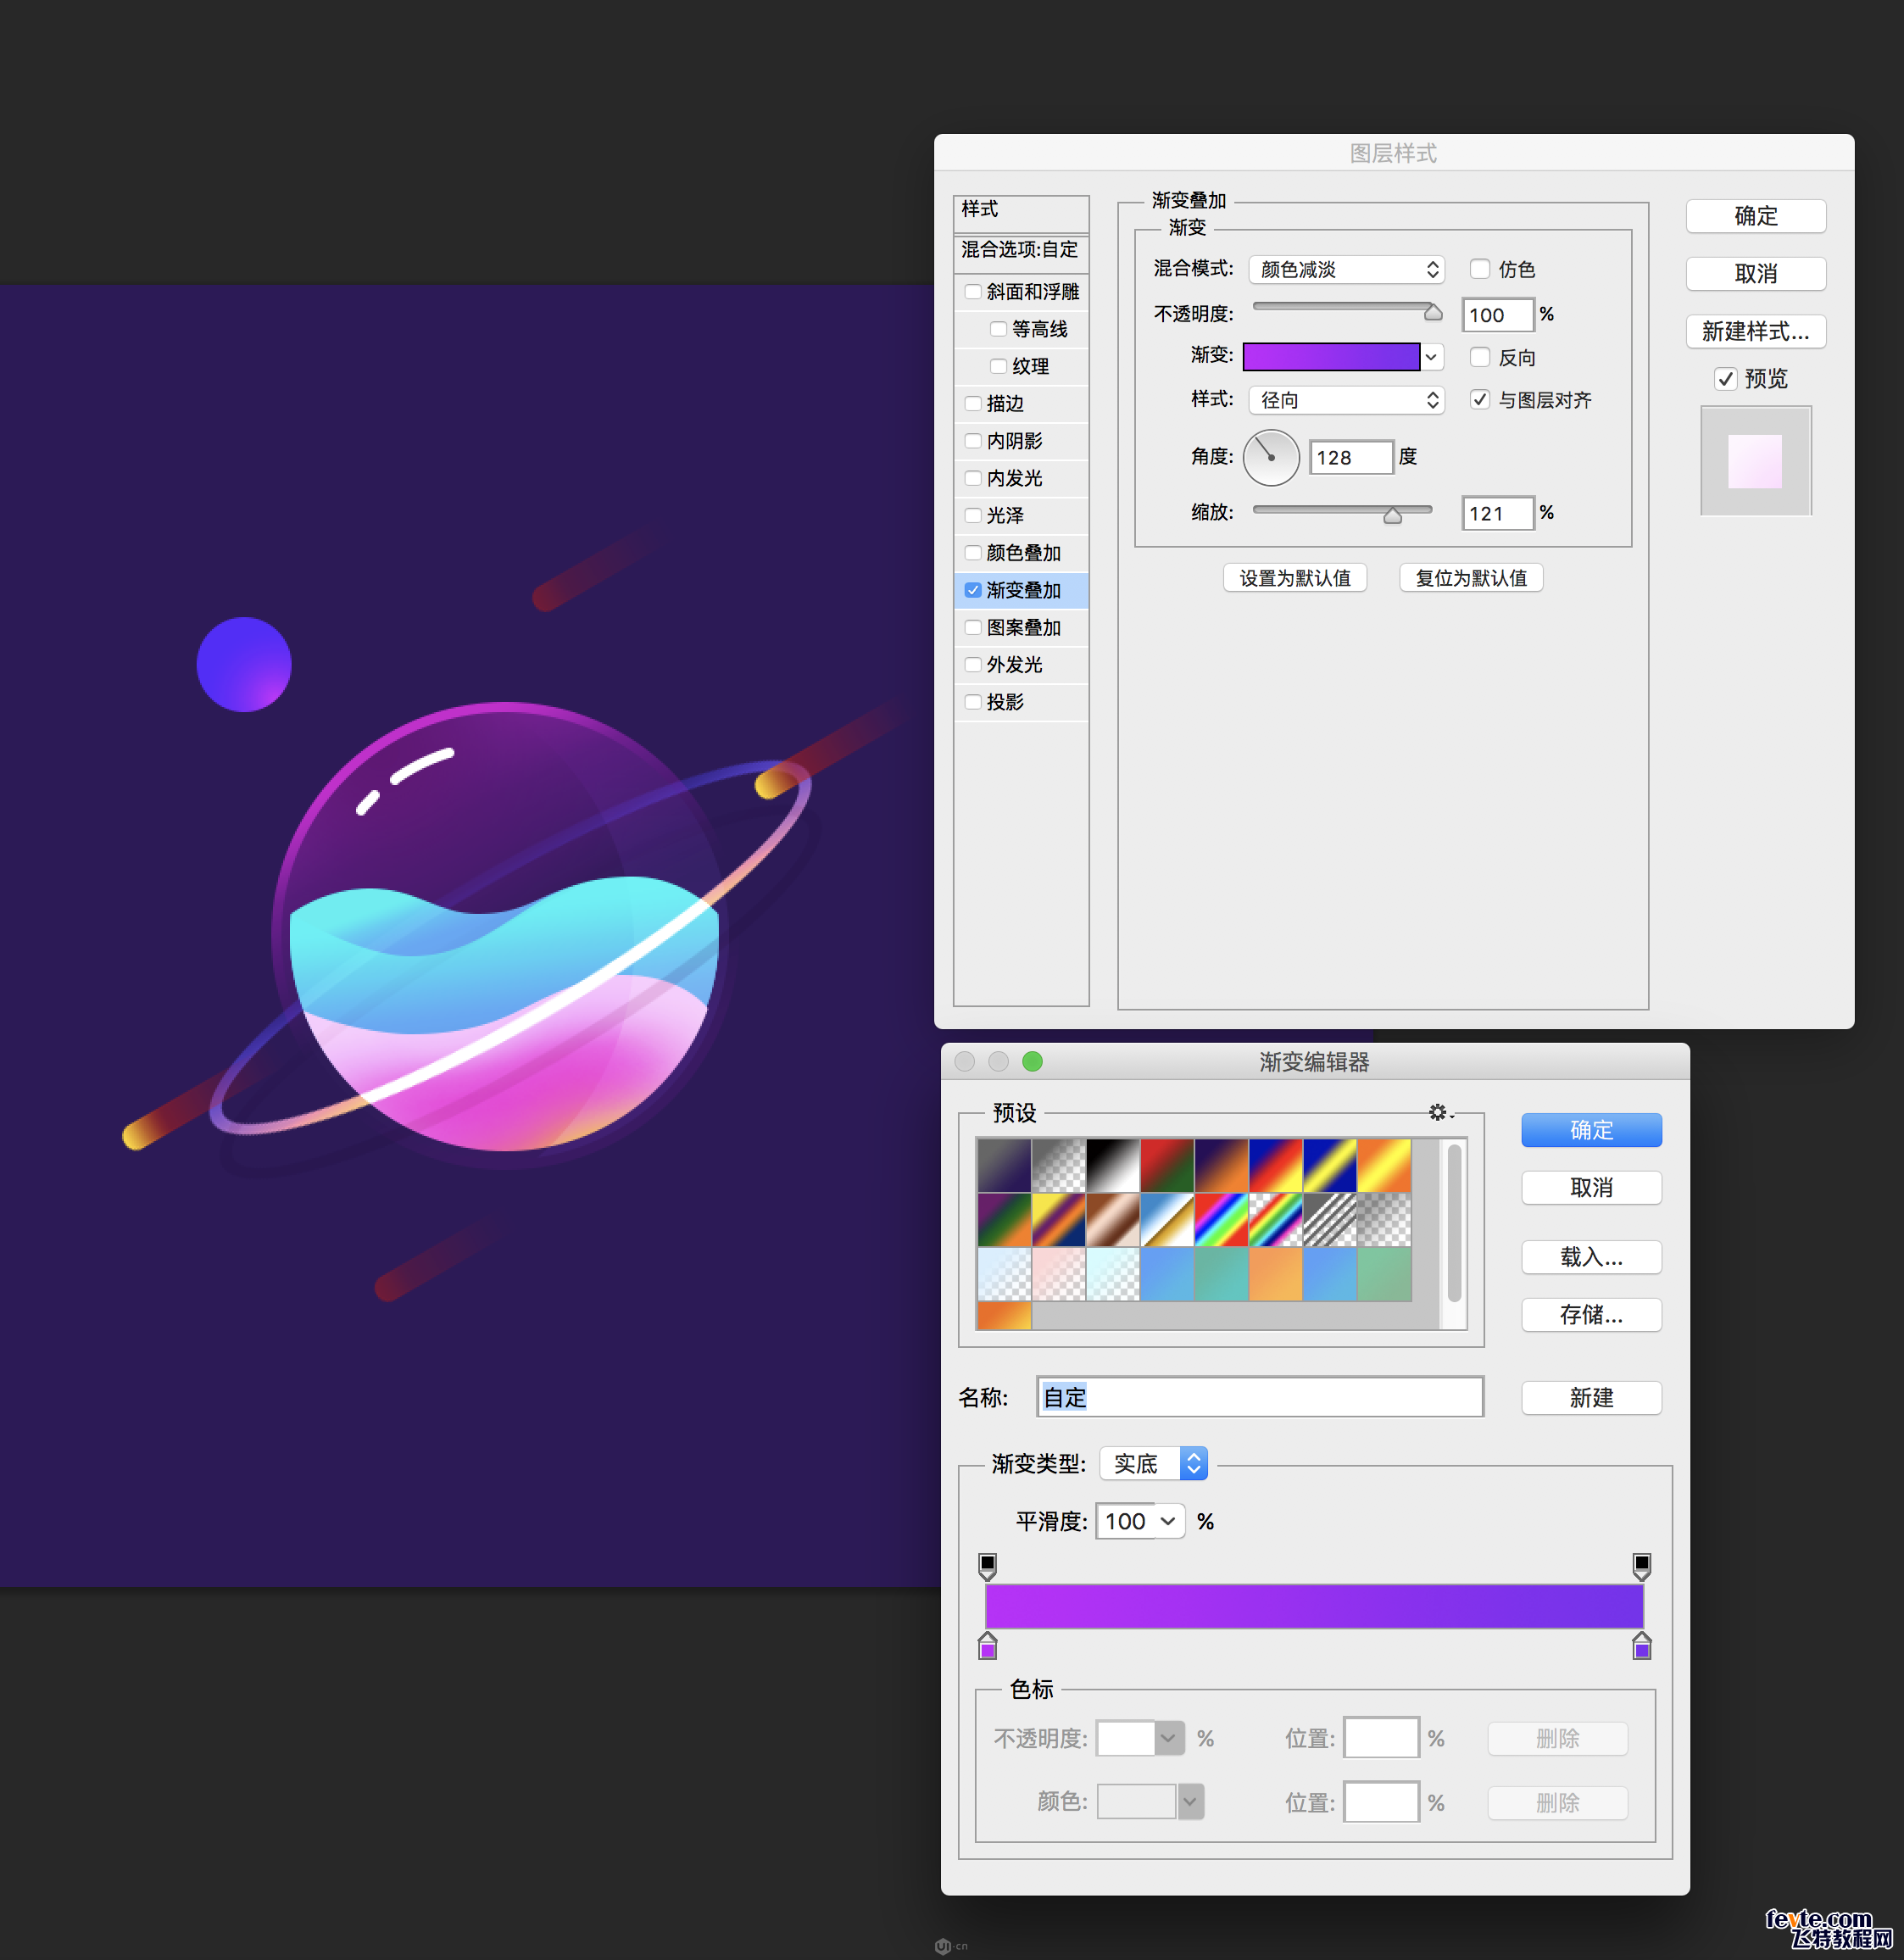Click 确定 in the 图层样式 dialog
Screen dimensions: 1904x1960
[x=1755, y=216]
